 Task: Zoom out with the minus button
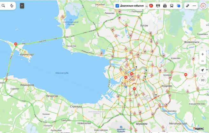pos(203,61)
